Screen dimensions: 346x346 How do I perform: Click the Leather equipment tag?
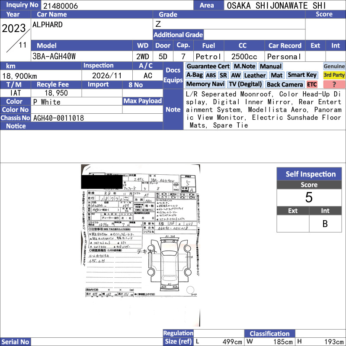pyautogui.click(x=255, y=75)
